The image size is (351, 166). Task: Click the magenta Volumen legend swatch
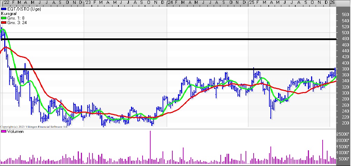(3, 131)
